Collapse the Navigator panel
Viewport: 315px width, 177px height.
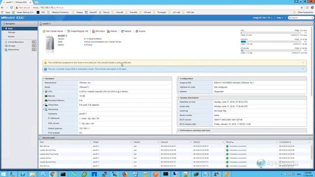tap(35, 24)
